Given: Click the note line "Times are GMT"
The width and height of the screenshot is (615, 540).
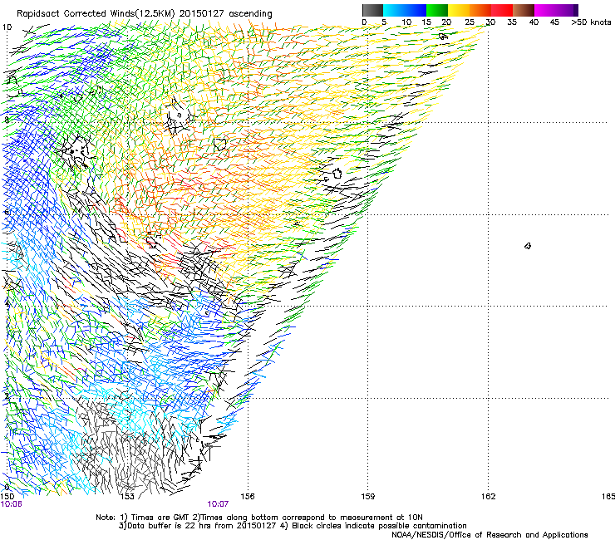Looking at the screenshot, I should [x=160, y=518].
